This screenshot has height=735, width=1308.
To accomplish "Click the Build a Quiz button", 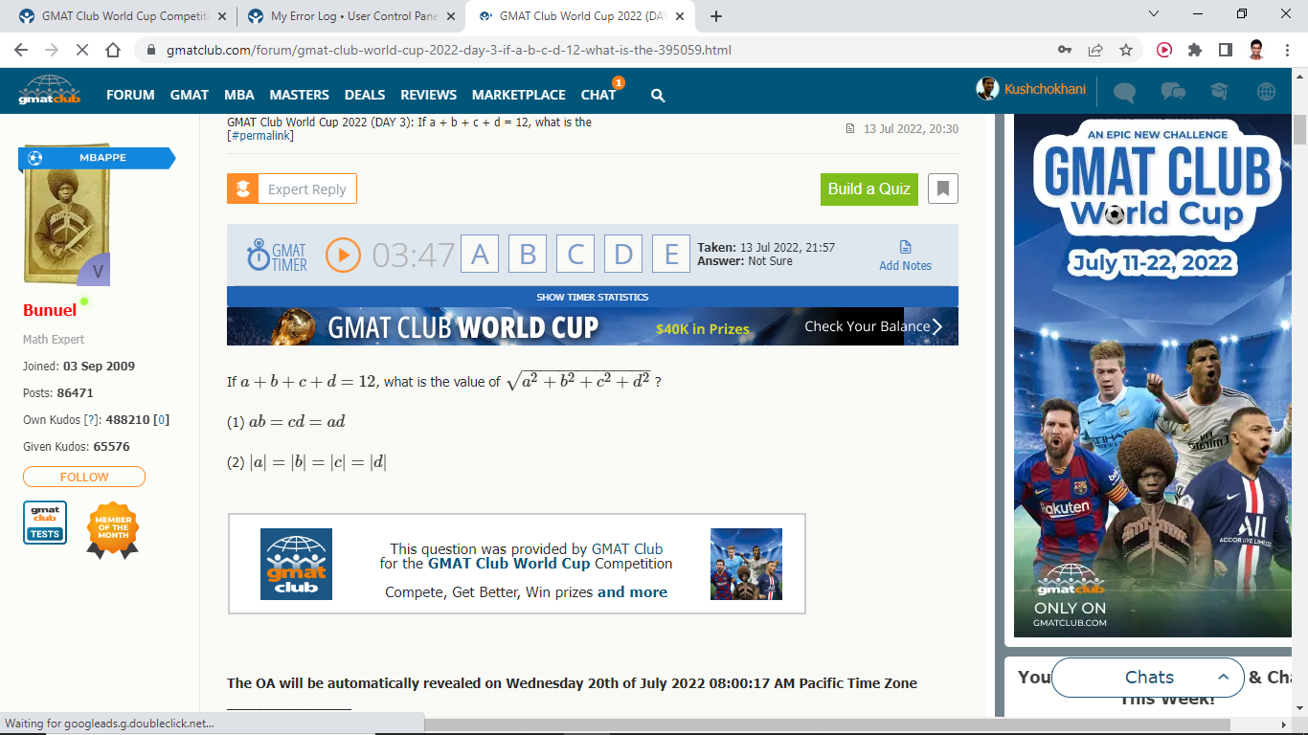I will coord(868,189).
